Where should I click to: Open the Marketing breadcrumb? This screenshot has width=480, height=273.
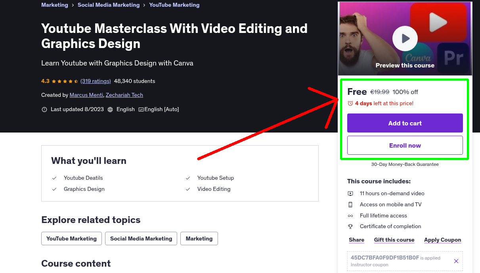(55, 5)
